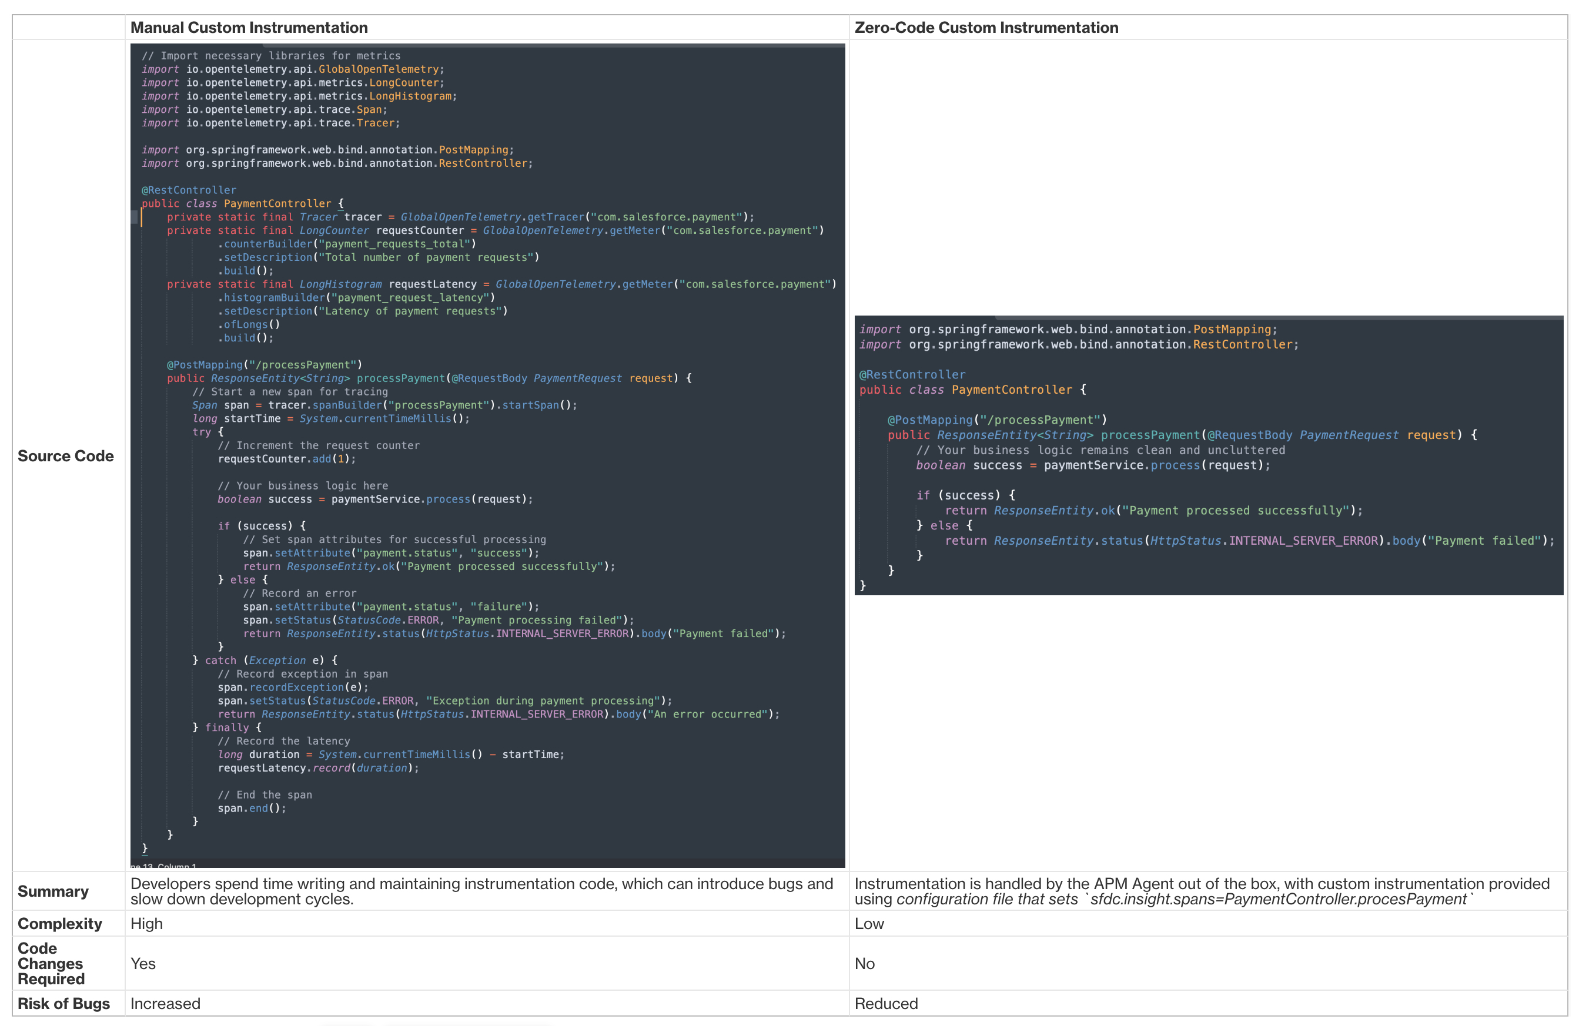This screenshot has width=1579, height=1026.
Task: Click the 'Increased' risk value
Action: (165, 1004)
